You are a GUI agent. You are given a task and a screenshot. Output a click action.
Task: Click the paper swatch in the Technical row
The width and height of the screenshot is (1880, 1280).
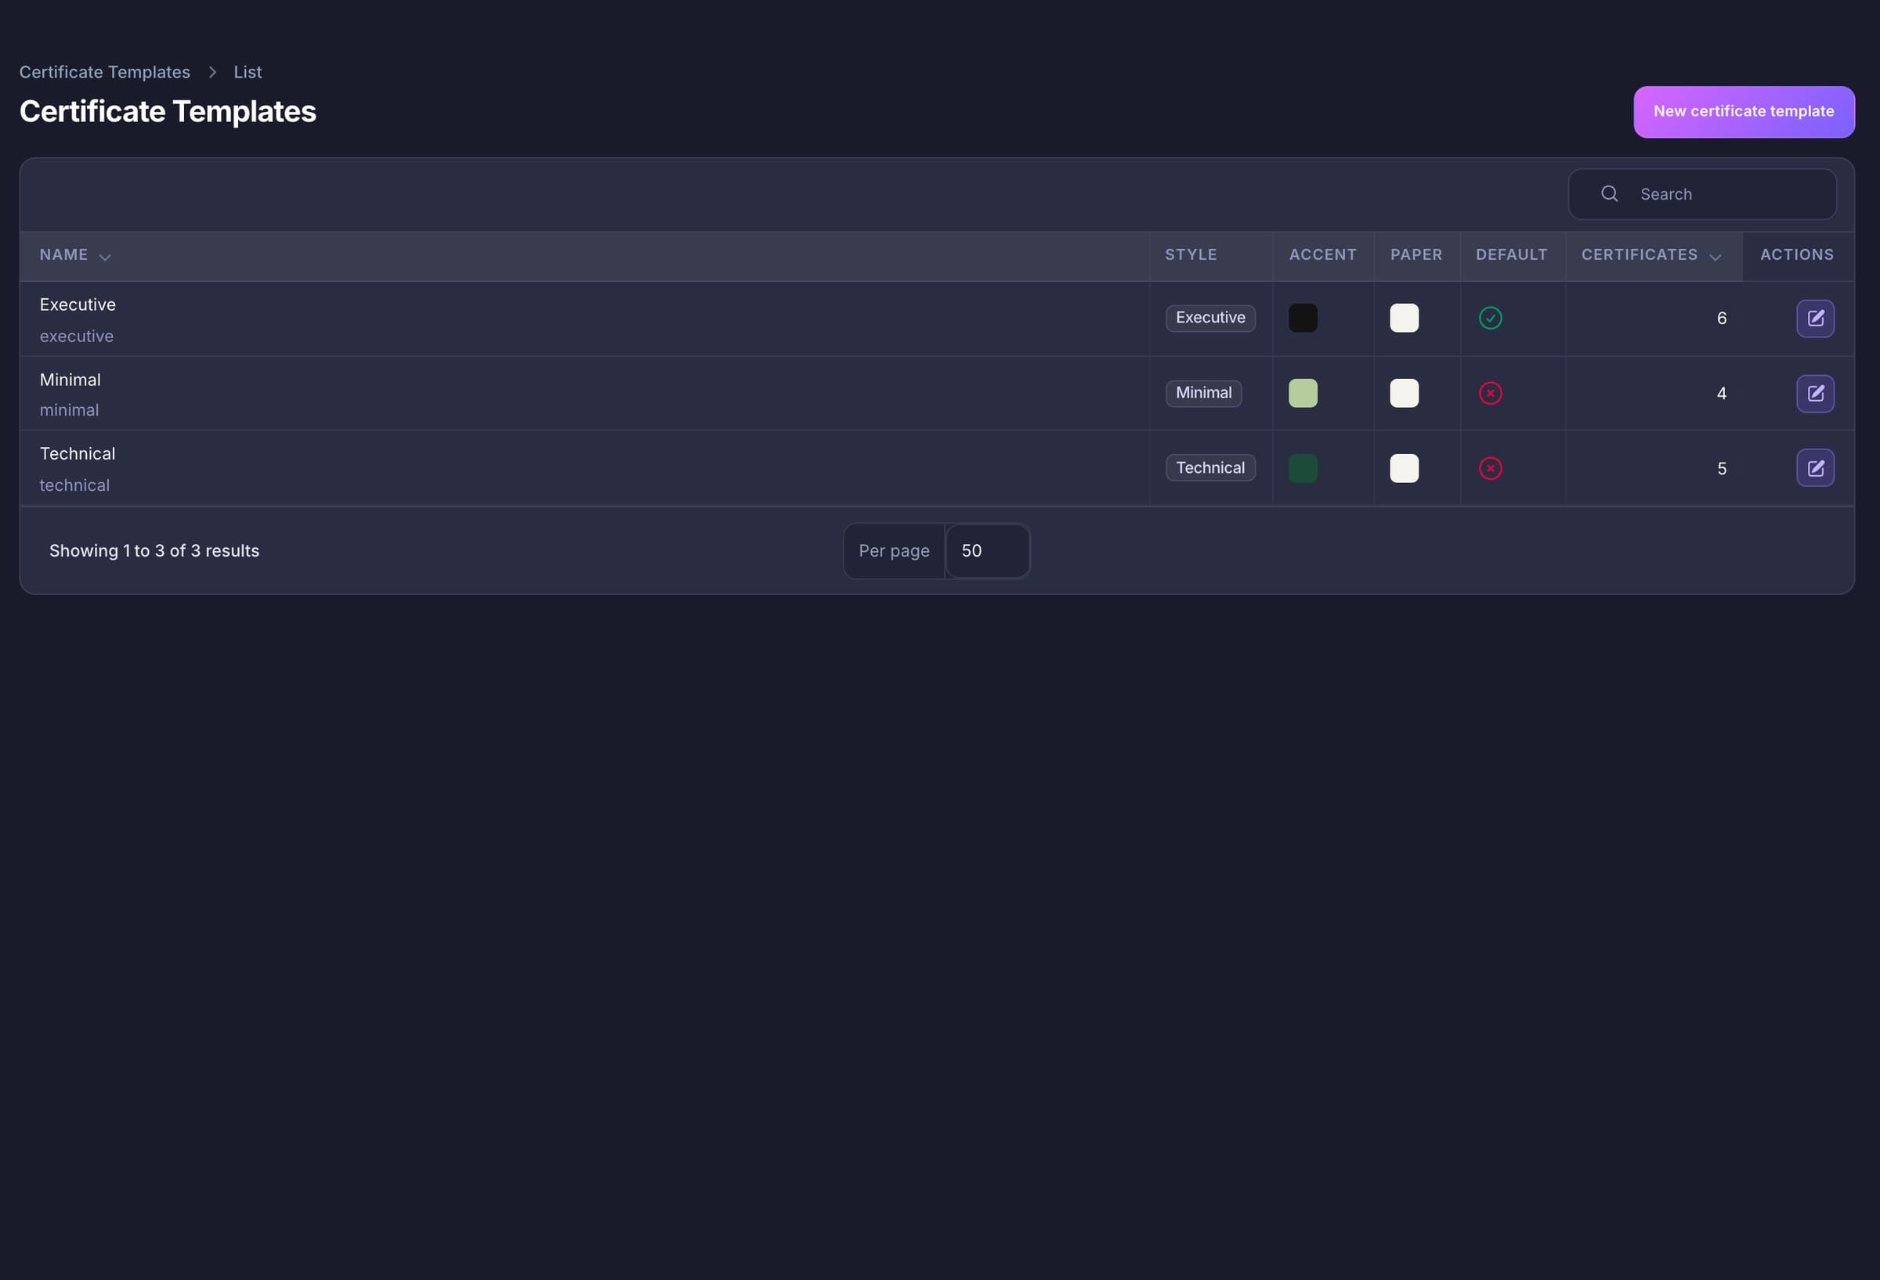click(x=1404, y=468)
